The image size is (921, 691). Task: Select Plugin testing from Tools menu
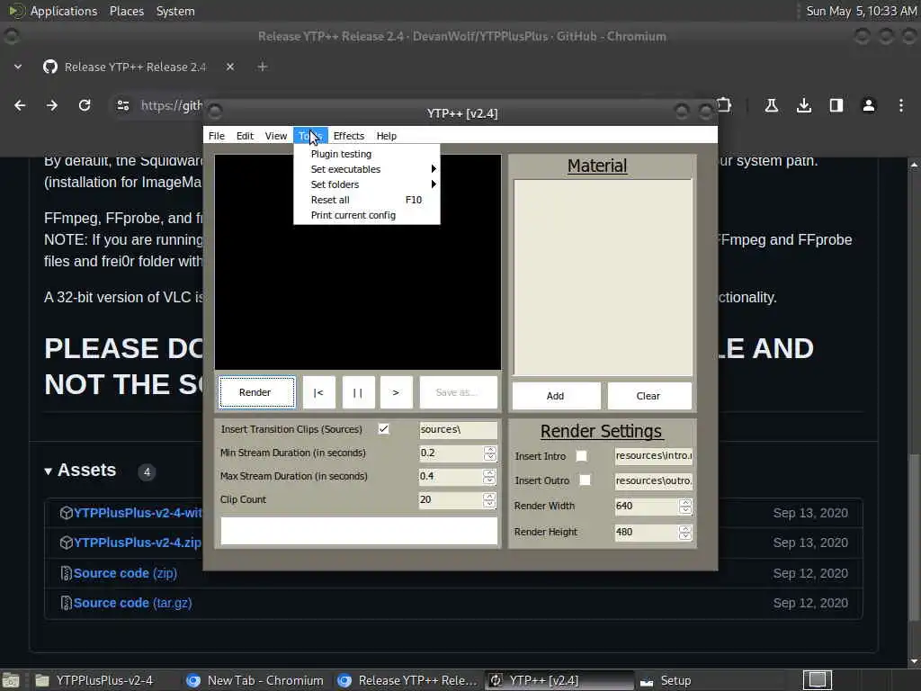click(x=367, y=154)
